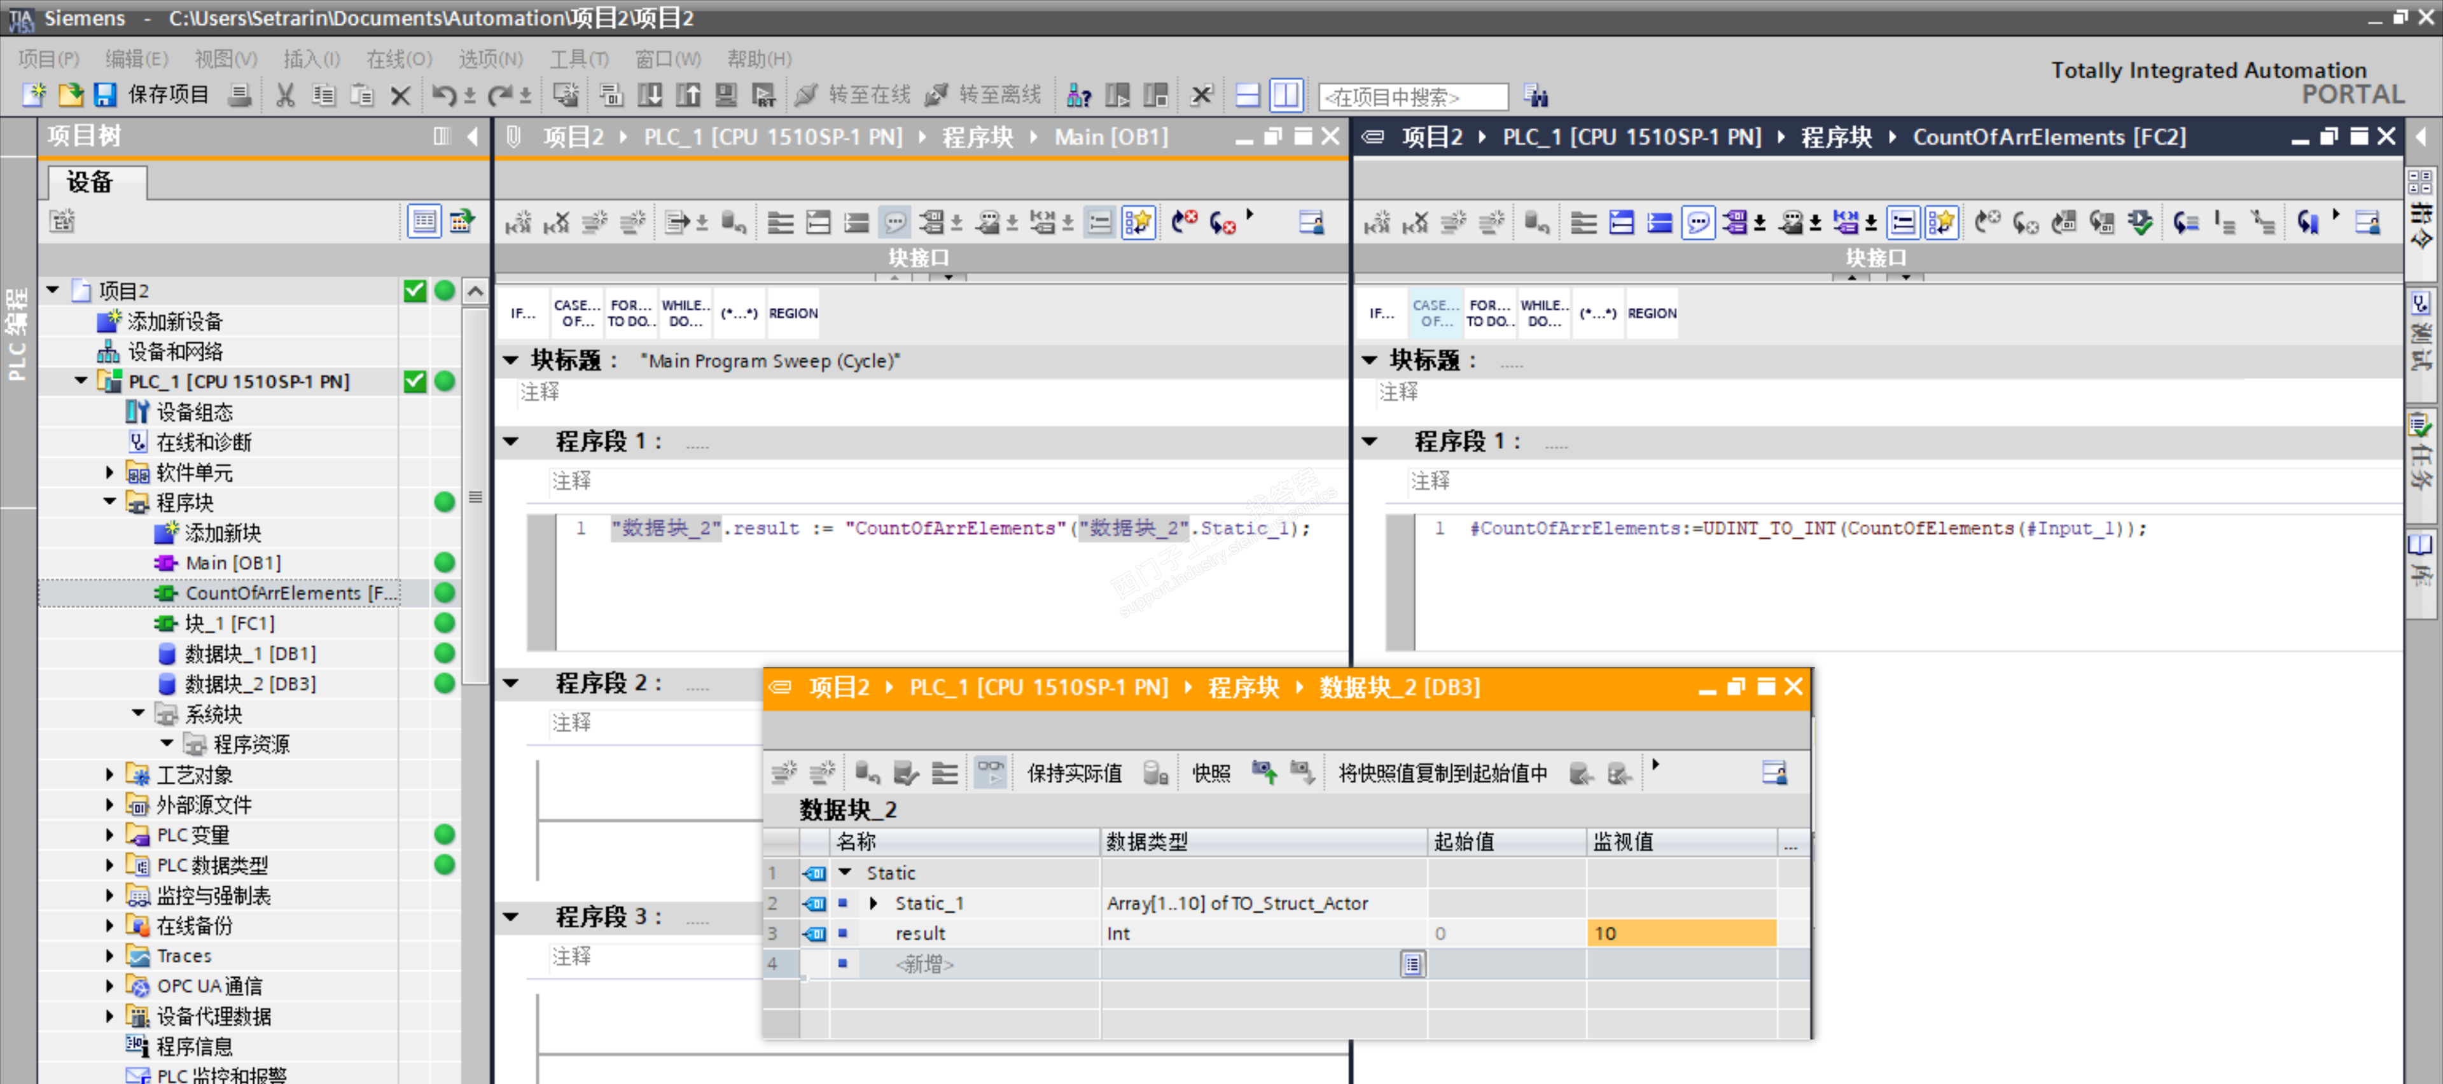This screenshot has width=2443, height=1084.
Task: Collapse the 程序块 folder in tree
Action: point(109,503)
